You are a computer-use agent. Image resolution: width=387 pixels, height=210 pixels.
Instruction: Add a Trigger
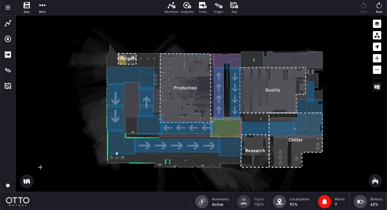tap(219, 8)
